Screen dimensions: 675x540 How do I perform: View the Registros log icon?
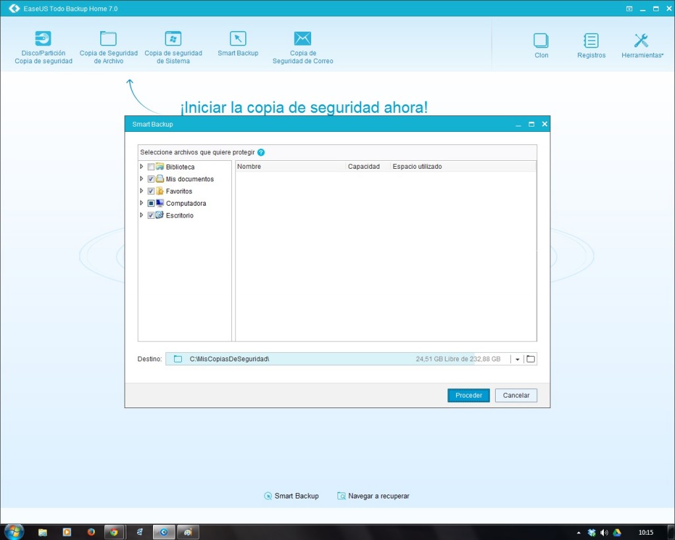[x=591, y=41]
